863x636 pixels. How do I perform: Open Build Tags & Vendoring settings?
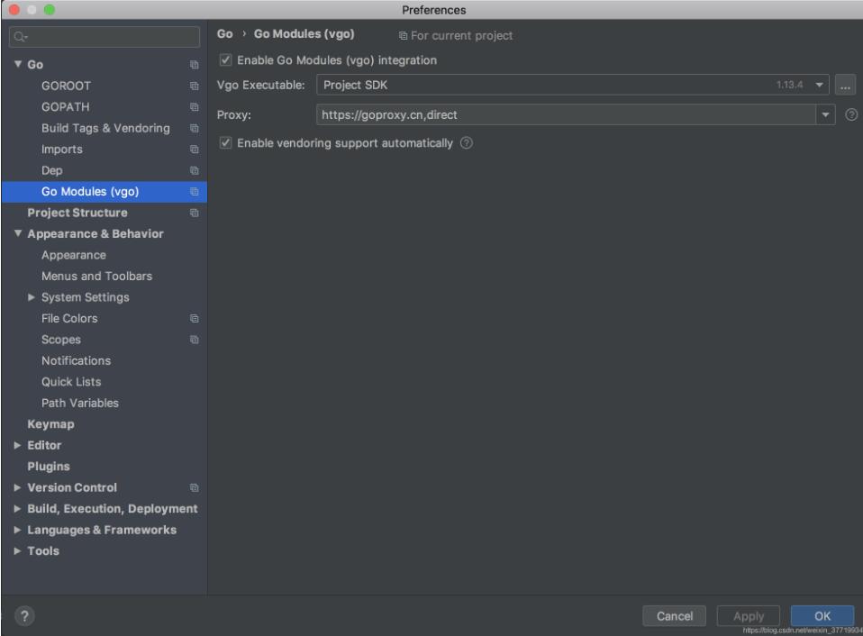(105, 128)
